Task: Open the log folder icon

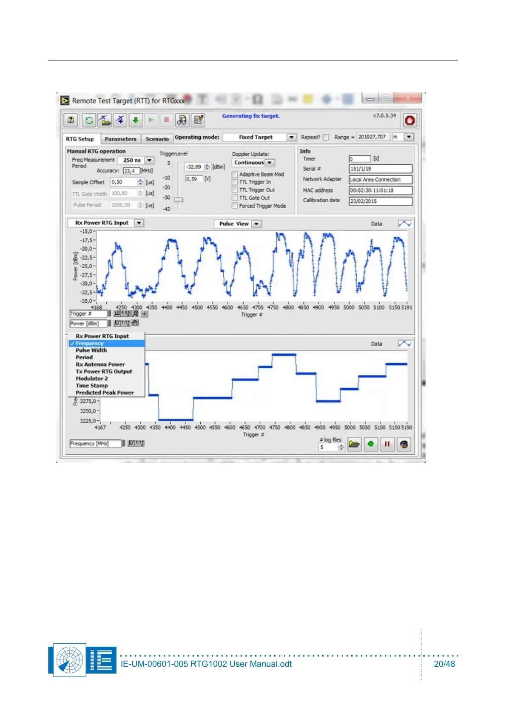Action: tap(354, 445)
